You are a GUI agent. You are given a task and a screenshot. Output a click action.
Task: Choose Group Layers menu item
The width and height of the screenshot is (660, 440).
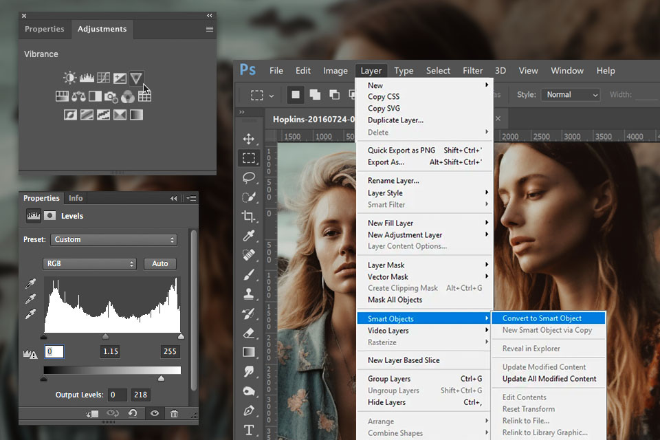[425, 379]
